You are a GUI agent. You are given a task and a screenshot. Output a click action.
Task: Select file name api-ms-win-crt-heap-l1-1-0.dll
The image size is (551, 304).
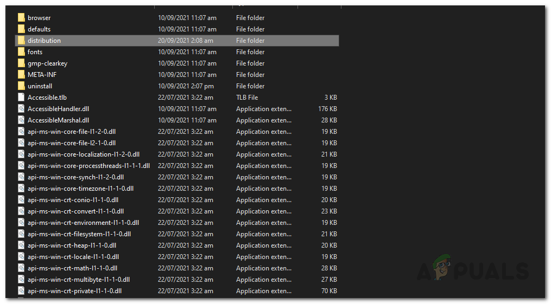tap(72, 245)
